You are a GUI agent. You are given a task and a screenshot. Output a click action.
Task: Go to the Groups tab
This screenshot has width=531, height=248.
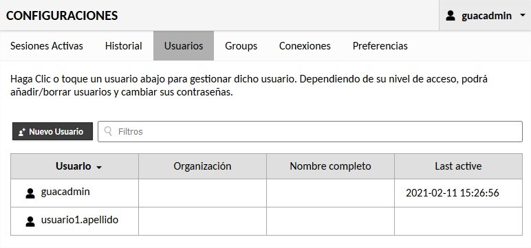click(241, 45)
